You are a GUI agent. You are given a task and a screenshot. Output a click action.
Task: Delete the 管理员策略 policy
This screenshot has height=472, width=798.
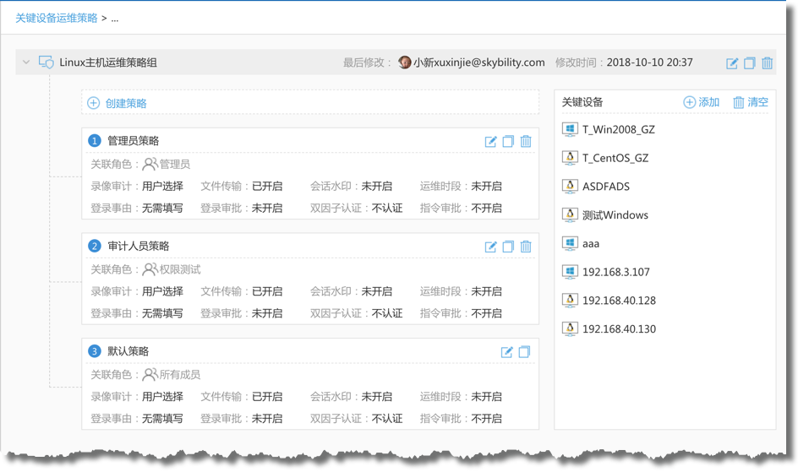pyautogui.click(x=526, y=142)
